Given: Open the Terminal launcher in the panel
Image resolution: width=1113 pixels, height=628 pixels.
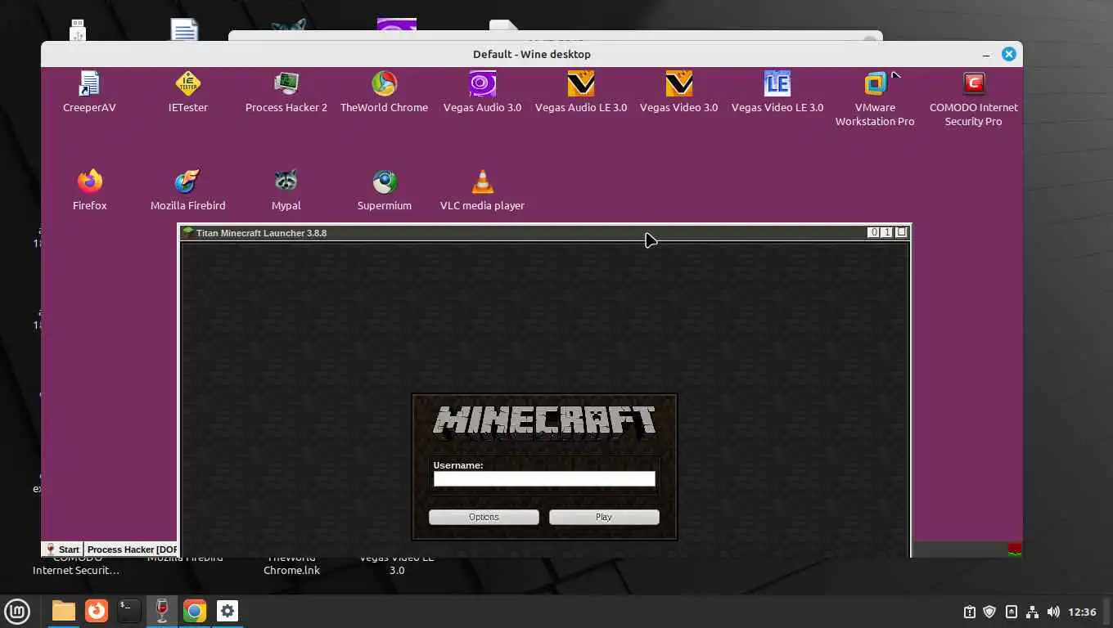Looking at the screenshot, I should (x=129, y=611).
